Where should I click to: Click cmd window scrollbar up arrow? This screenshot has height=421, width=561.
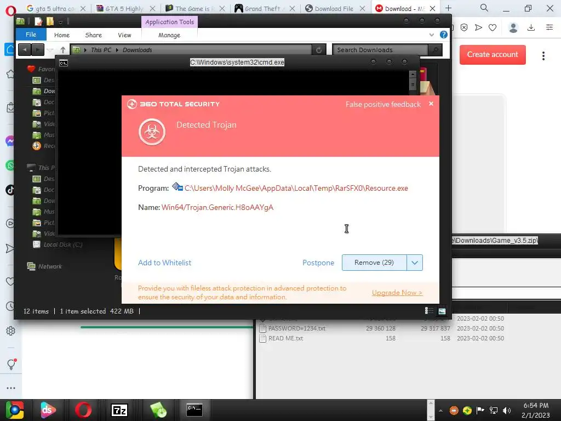(x=413, y=75)
